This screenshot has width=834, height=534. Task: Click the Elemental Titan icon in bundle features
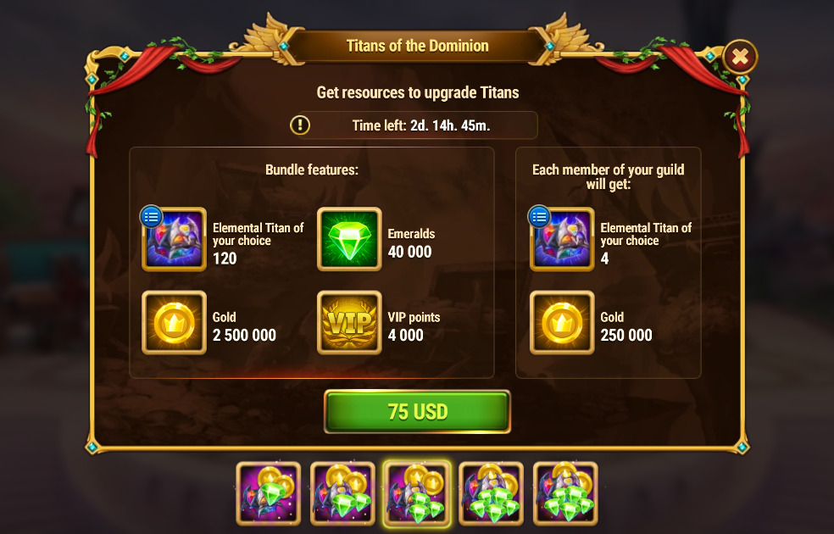(x=174, y=239)
